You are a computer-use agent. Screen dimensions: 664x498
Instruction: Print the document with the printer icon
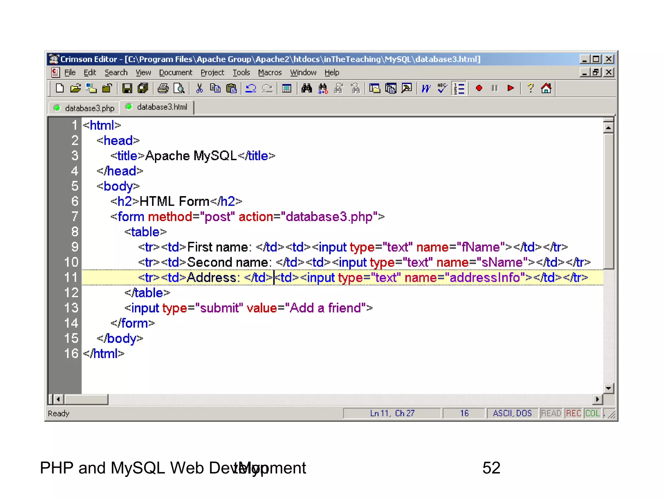[163, 88]
